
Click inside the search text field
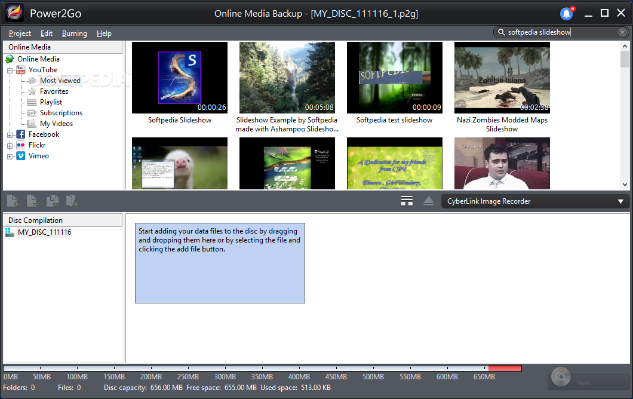click(x=561, y=32)
